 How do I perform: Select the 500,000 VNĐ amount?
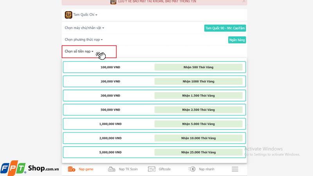click(110, 110)
